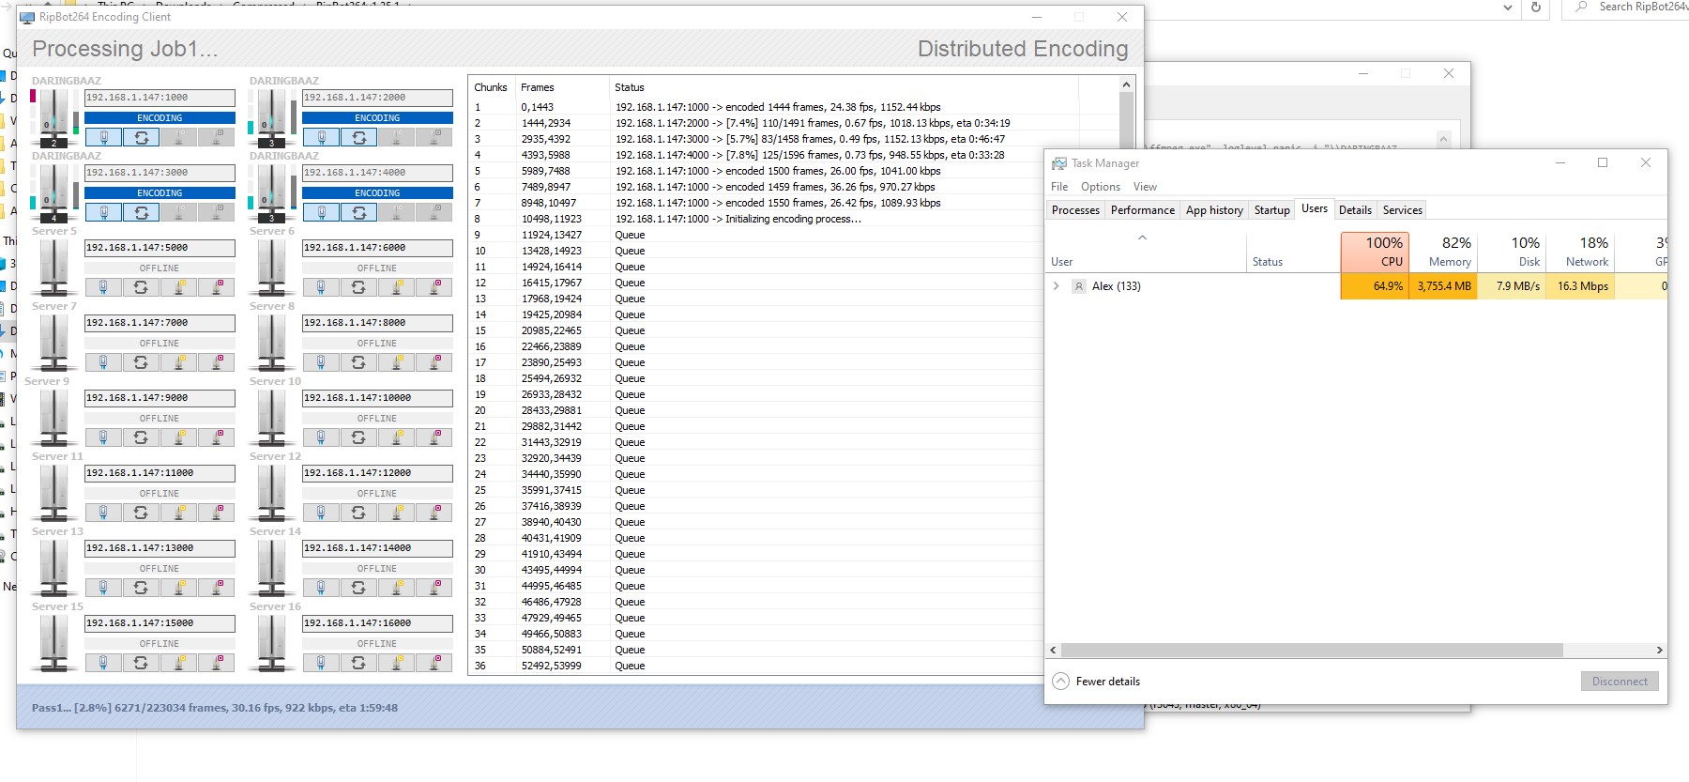Click the circular arrows icon for 192.168.1.147:4000
Image resolution: width=1689 pixels, height=782 pixels.
[358, 212]
